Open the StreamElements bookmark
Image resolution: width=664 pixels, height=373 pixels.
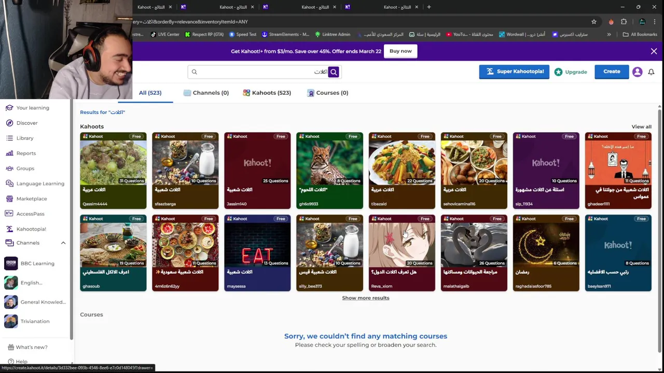tap(285, 35)
